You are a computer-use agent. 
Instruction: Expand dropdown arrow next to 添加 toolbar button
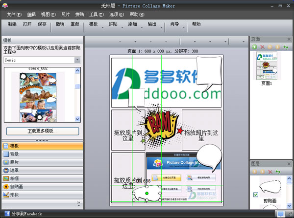142,27
